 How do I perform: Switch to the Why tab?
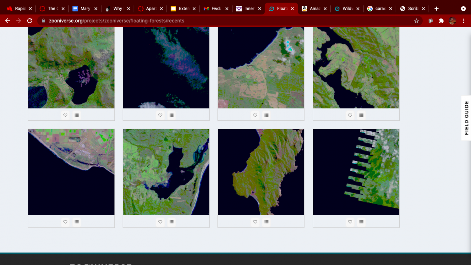point(117,8)
